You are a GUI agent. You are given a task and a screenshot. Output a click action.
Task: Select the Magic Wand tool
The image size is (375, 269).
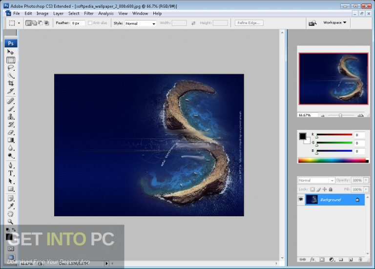[11, 76]
